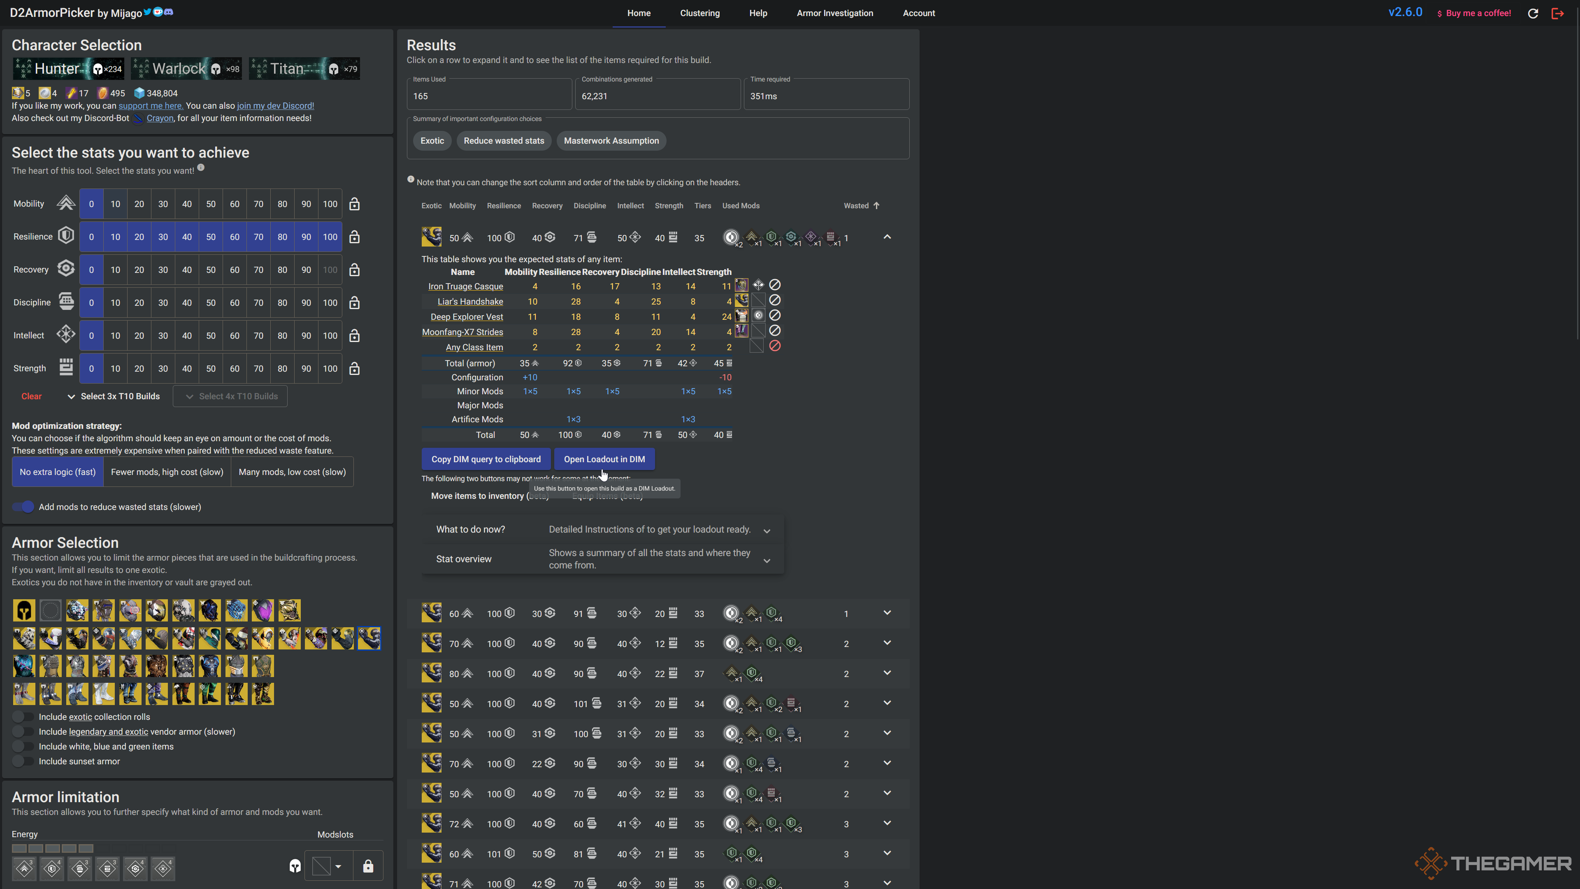The image size is (1580, 889).
Task: Toggle the Recovery stat lock
Action: tap(355, 270)
